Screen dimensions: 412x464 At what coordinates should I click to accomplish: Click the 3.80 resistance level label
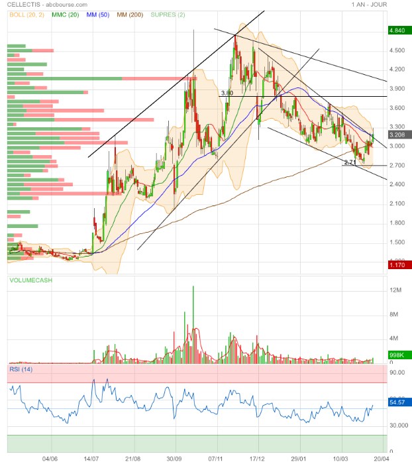(x=227, y=93)
